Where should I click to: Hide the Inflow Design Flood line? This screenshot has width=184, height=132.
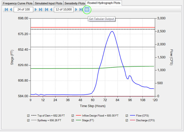click(x=72, y=116)
